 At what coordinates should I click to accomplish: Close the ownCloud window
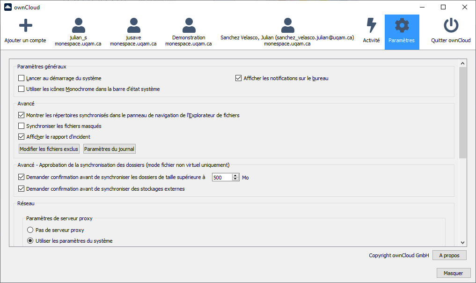point(464,7)
